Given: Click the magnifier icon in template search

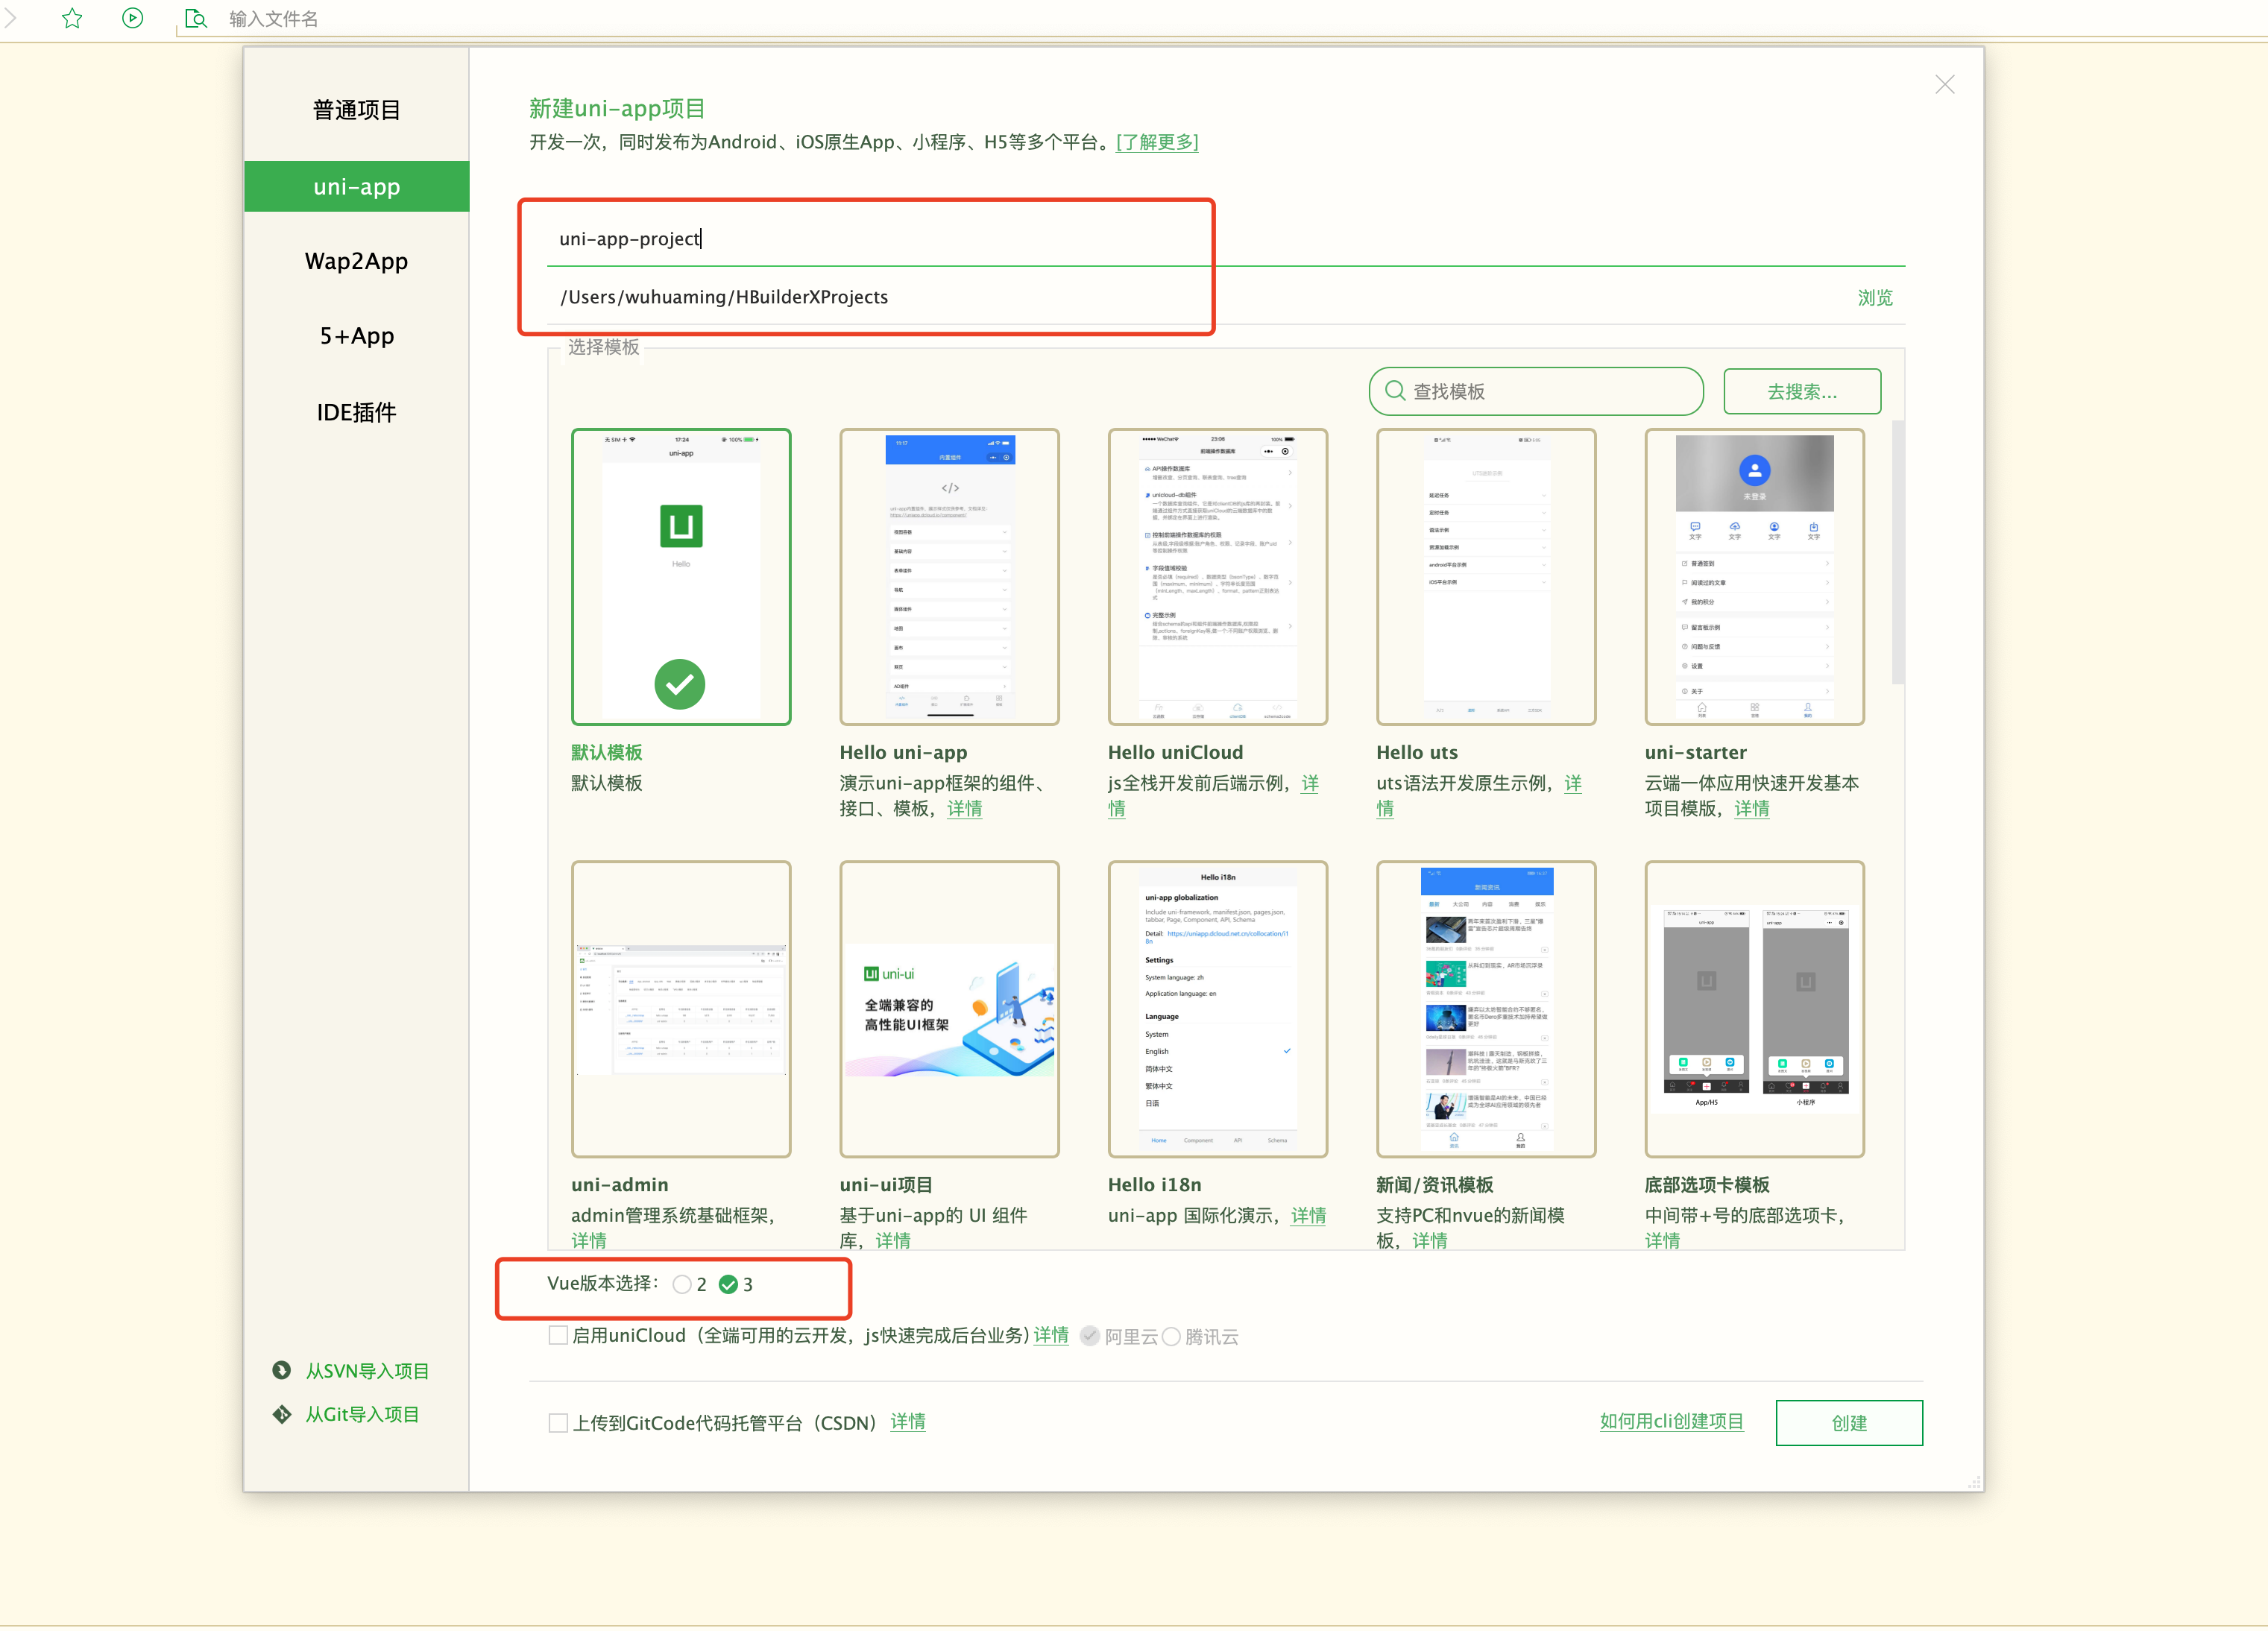Looking at the screenshot, I should click(1395, 391).
